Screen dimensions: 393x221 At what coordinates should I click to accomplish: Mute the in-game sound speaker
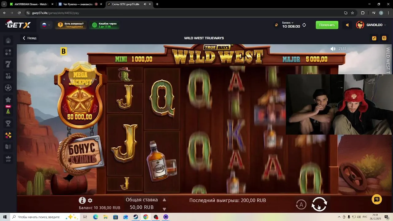[333, 49]
